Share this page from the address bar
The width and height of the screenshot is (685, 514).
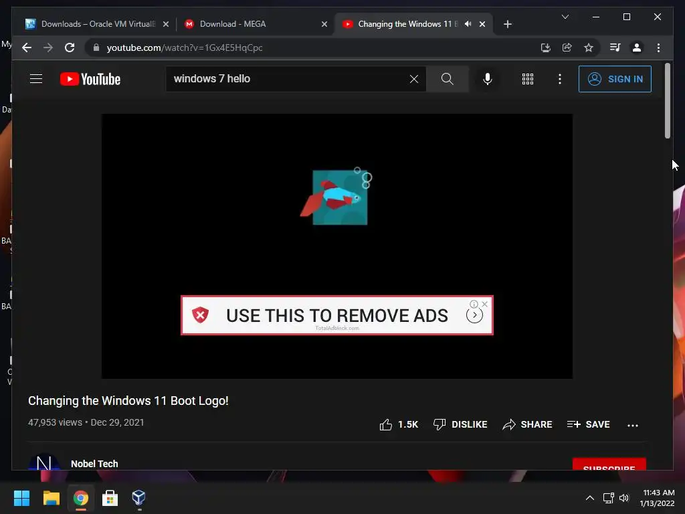[567, 48]
